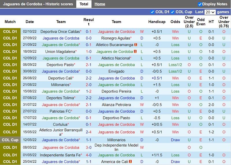Switch to the Total tab

point(84,4)
